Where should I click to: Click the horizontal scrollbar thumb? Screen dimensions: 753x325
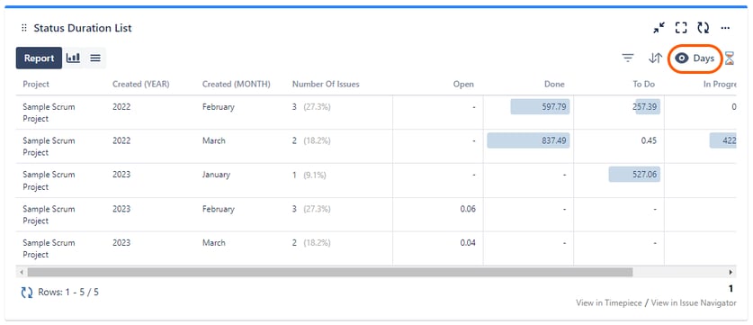[330, 272]
